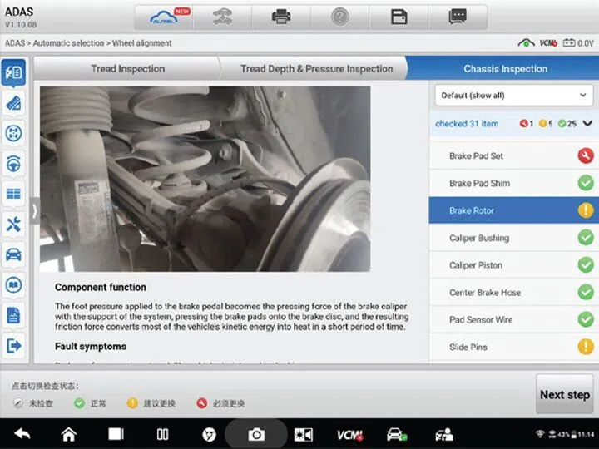The width and height of the screenshot is (599, 449).
Task: Open Tread Depth & Pressure Inspection tab
Action: [x=316, y=69]
